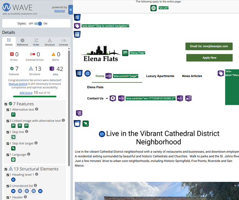Click the ARIA popup icon after aria-controls label
This screenshot has height=200, width=239.
(188, 98)
